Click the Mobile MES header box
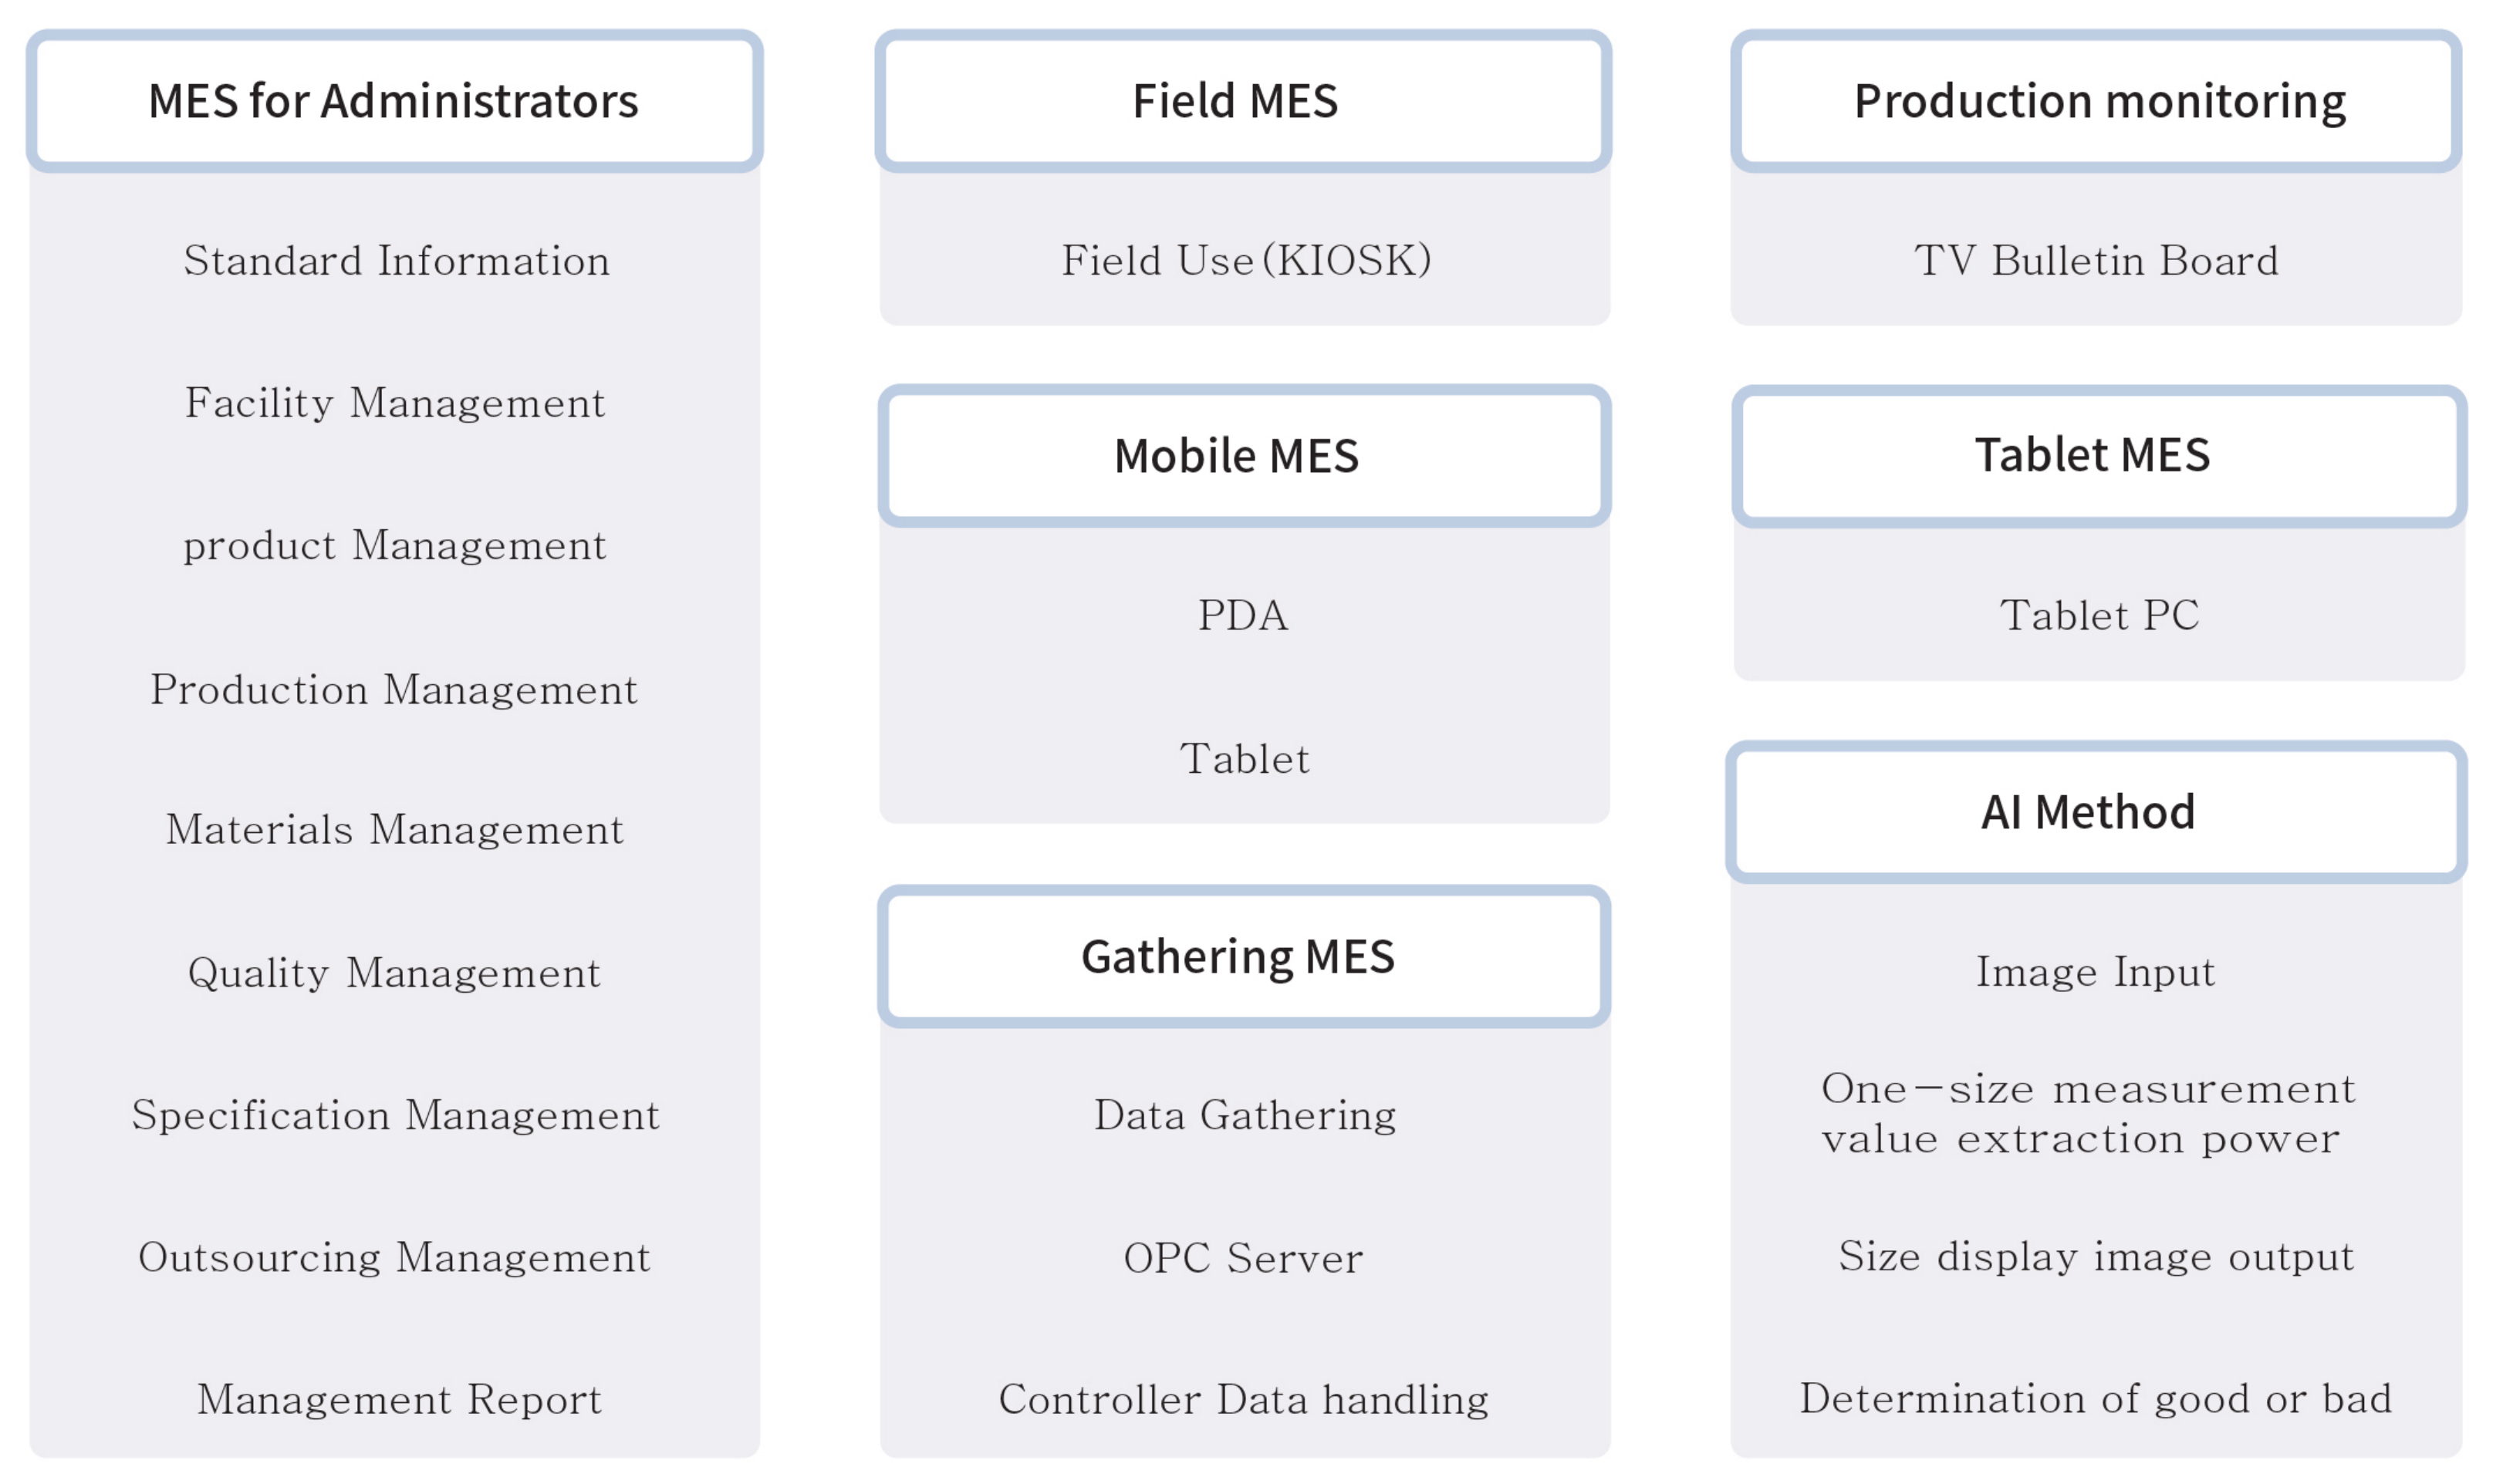Image resolution: width=2503 pixels, height=1484 pixels. [x=1244, y=456]
